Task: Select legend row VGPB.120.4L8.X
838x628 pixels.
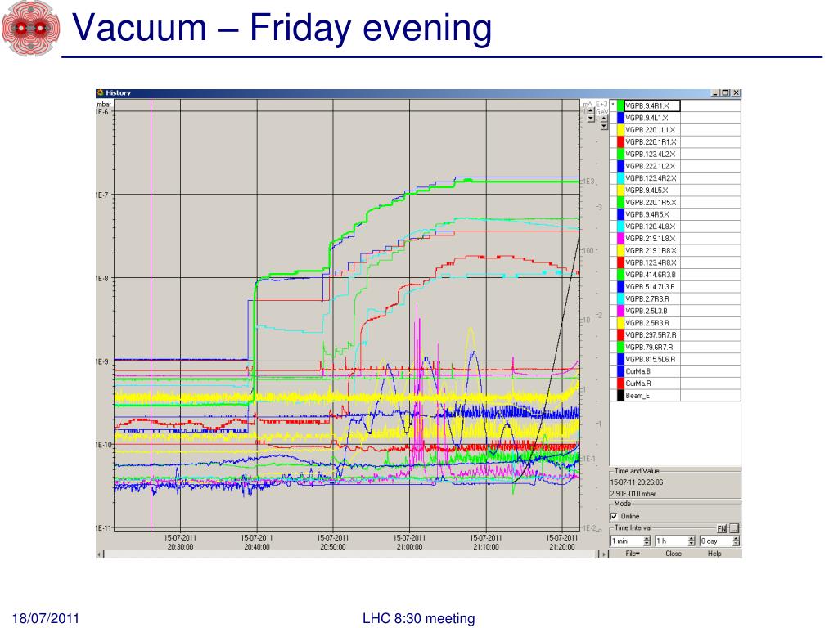Action: (x=675, y=227)
